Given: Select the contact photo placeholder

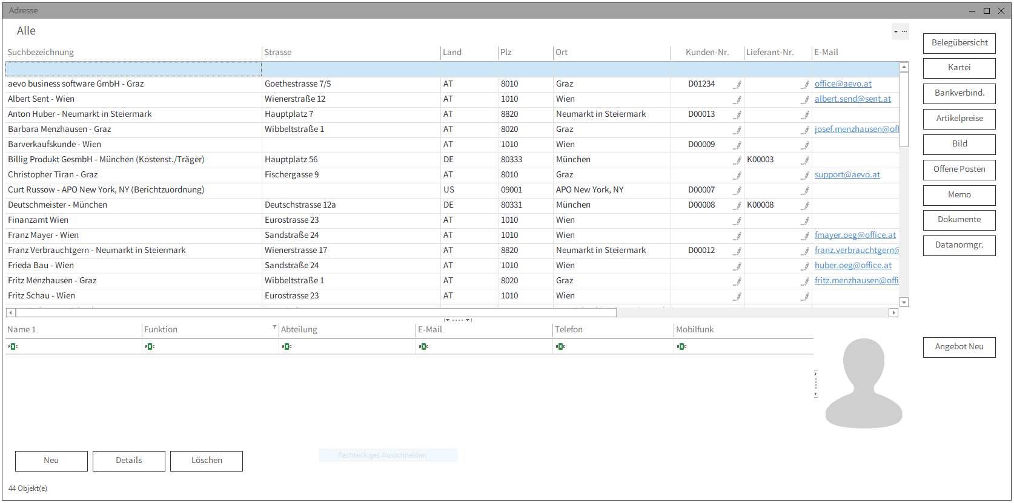Looking at the screenshot, I should pyautogui.click(x=864, y=383).
